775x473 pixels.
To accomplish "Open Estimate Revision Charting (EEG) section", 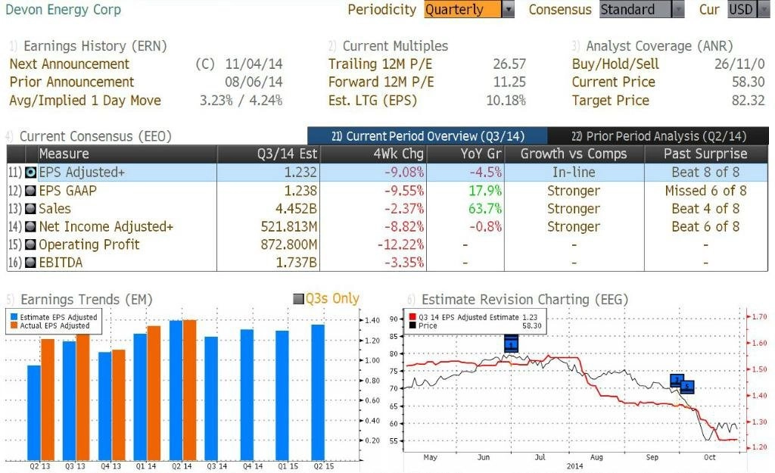I will [524, 300].
